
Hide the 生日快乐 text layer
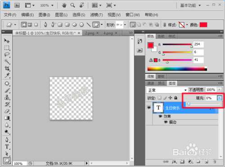[x=149, y=108]
